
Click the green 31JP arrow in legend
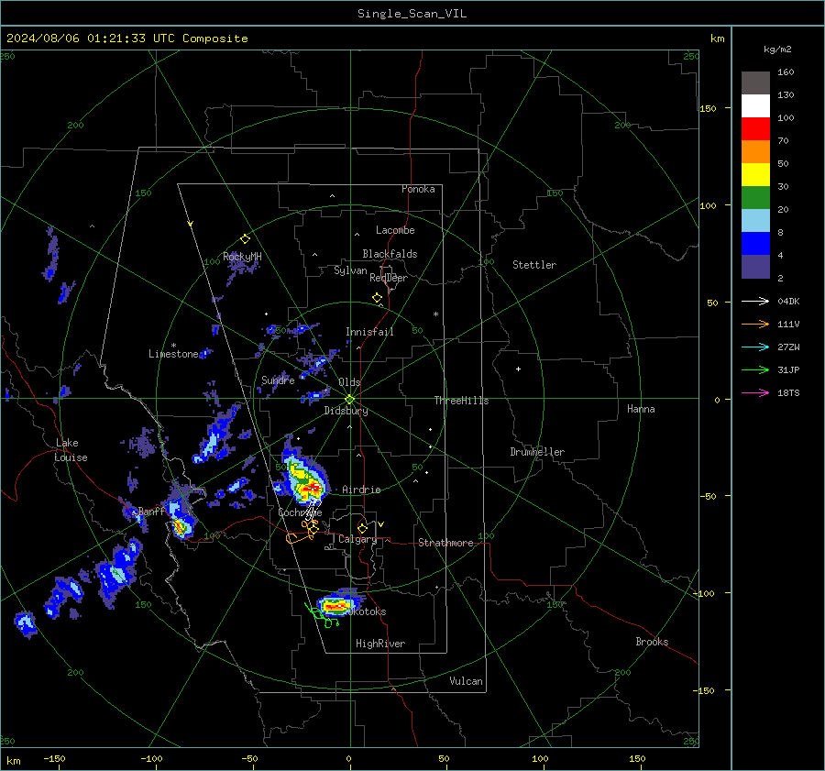pos(755,370)
